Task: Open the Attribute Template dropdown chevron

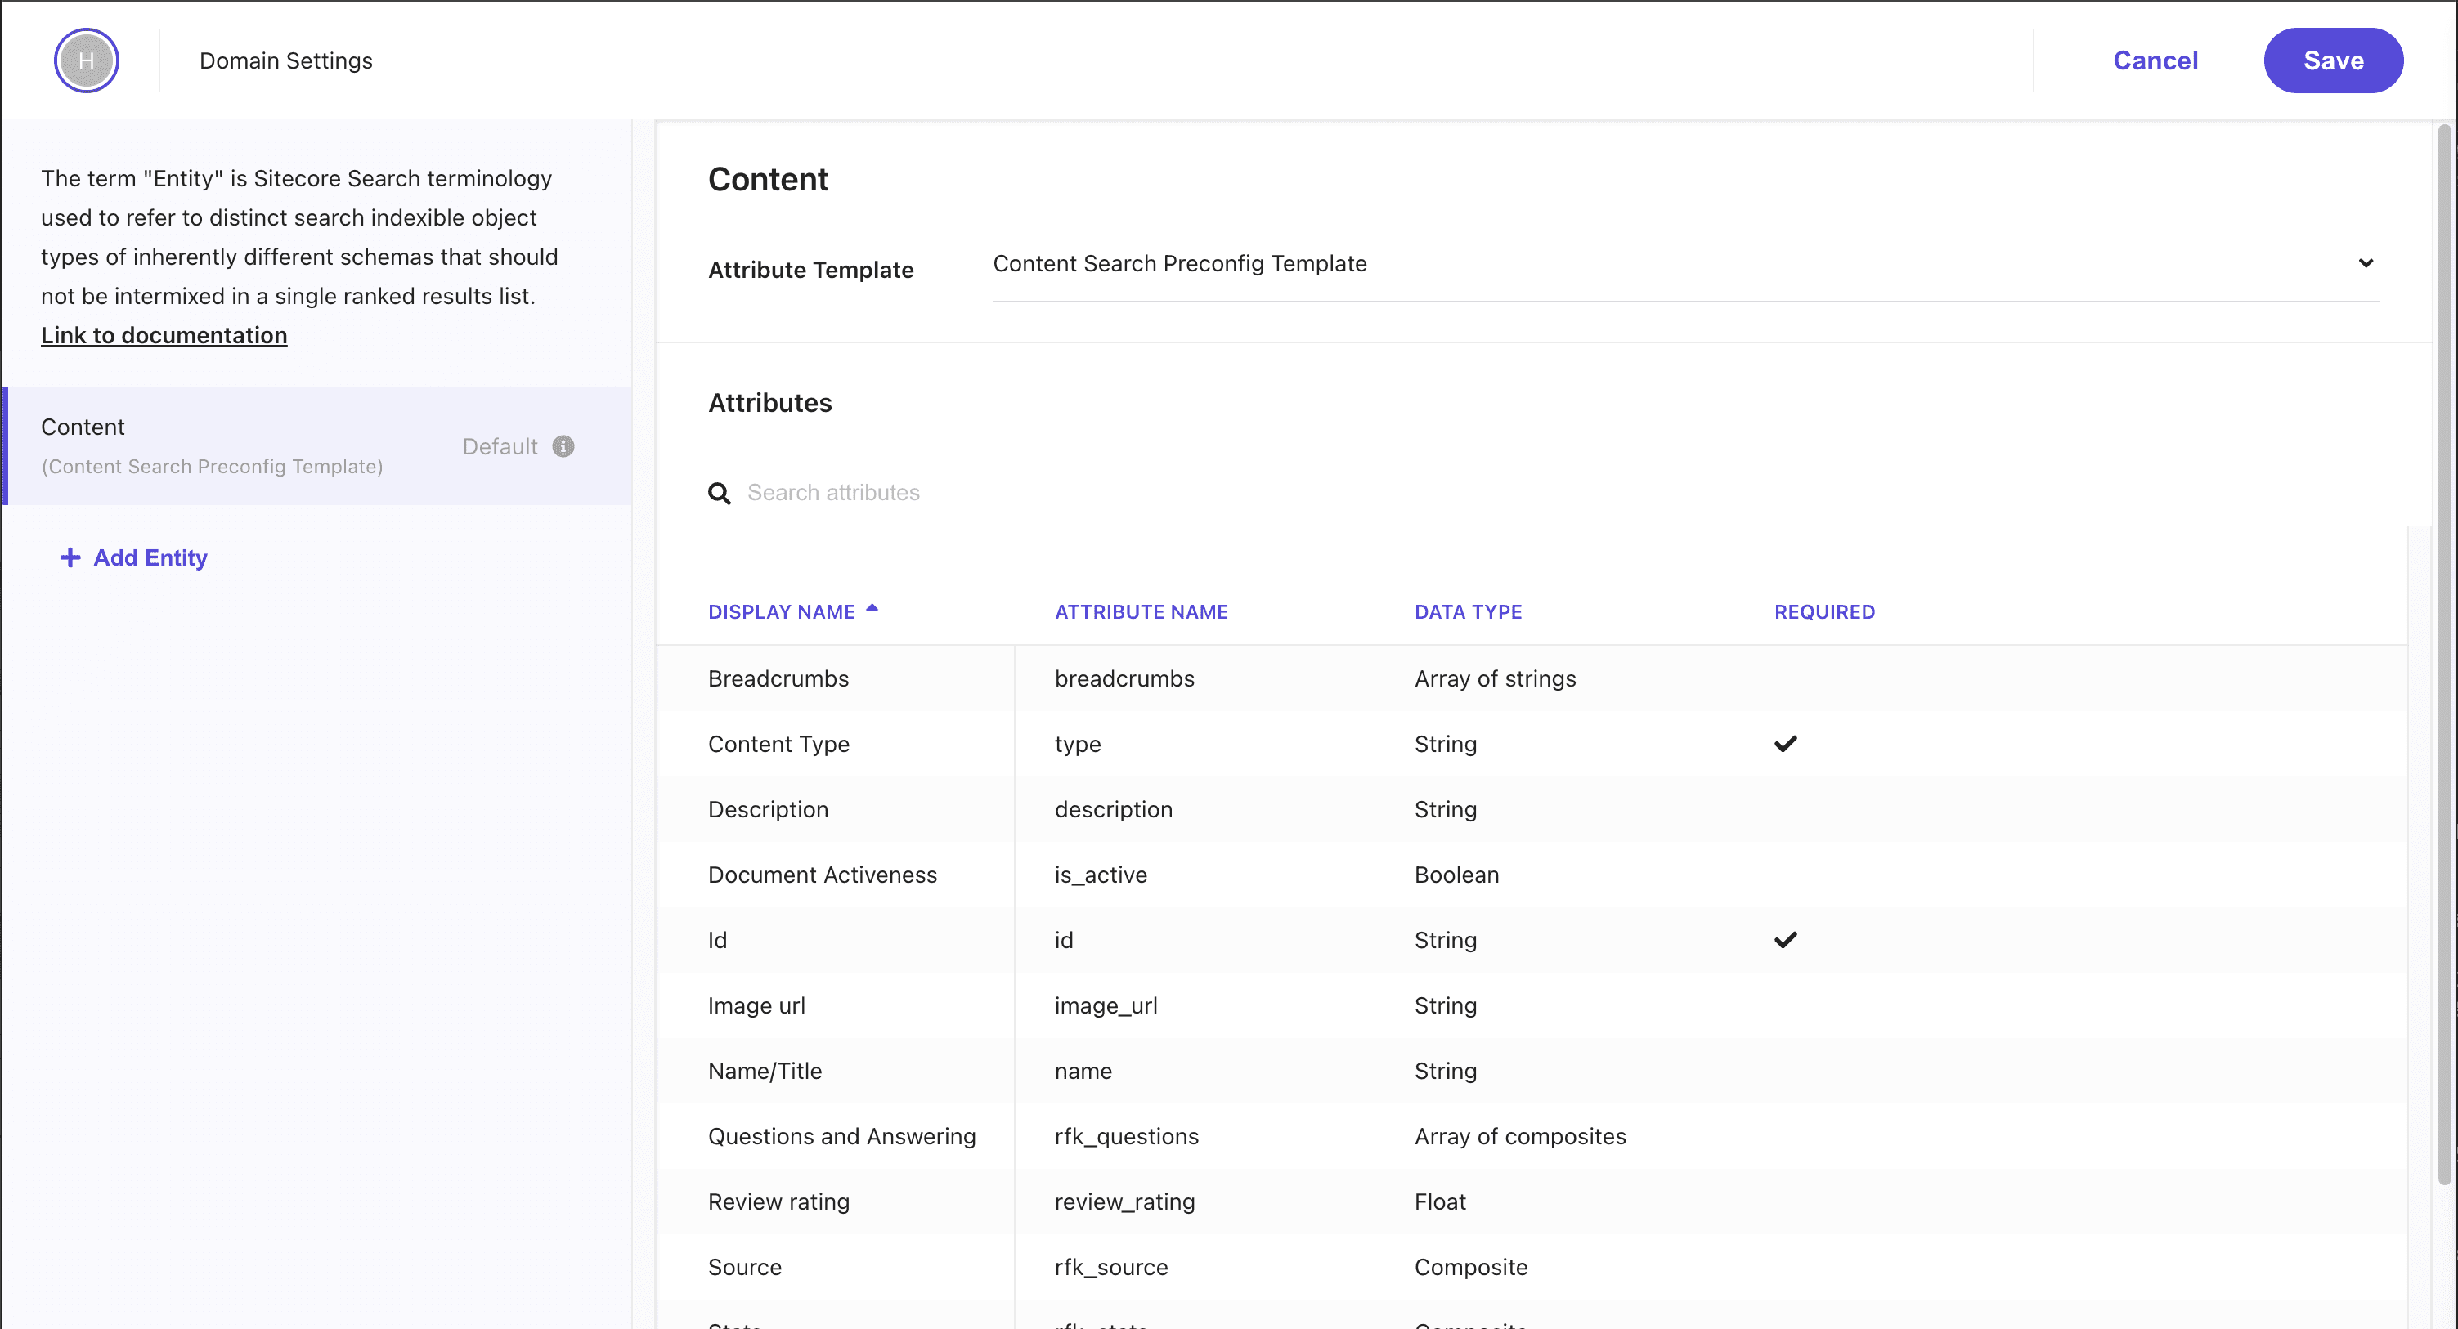Action: coord(2366,263)
